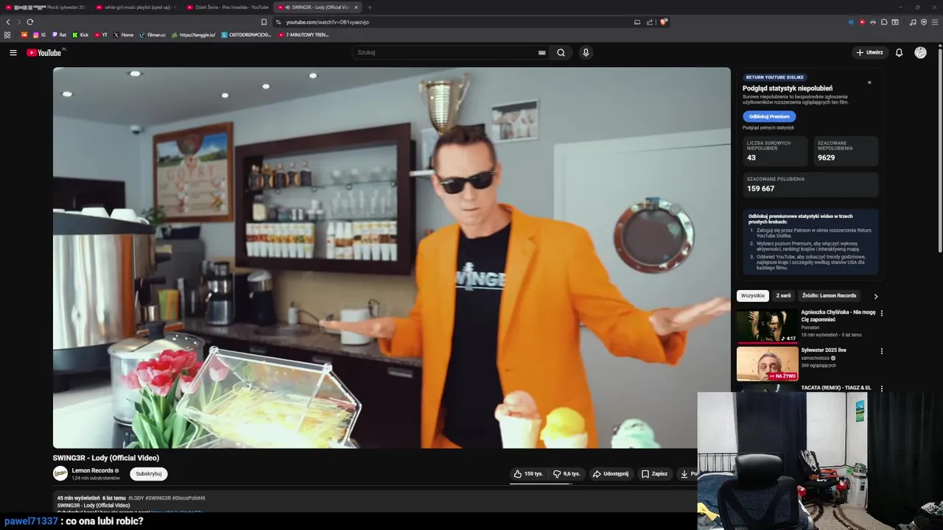The width and height of the screenshot is (943, 530).
Task: Go back with browser back arrow
Action: (x=8, y=22)
